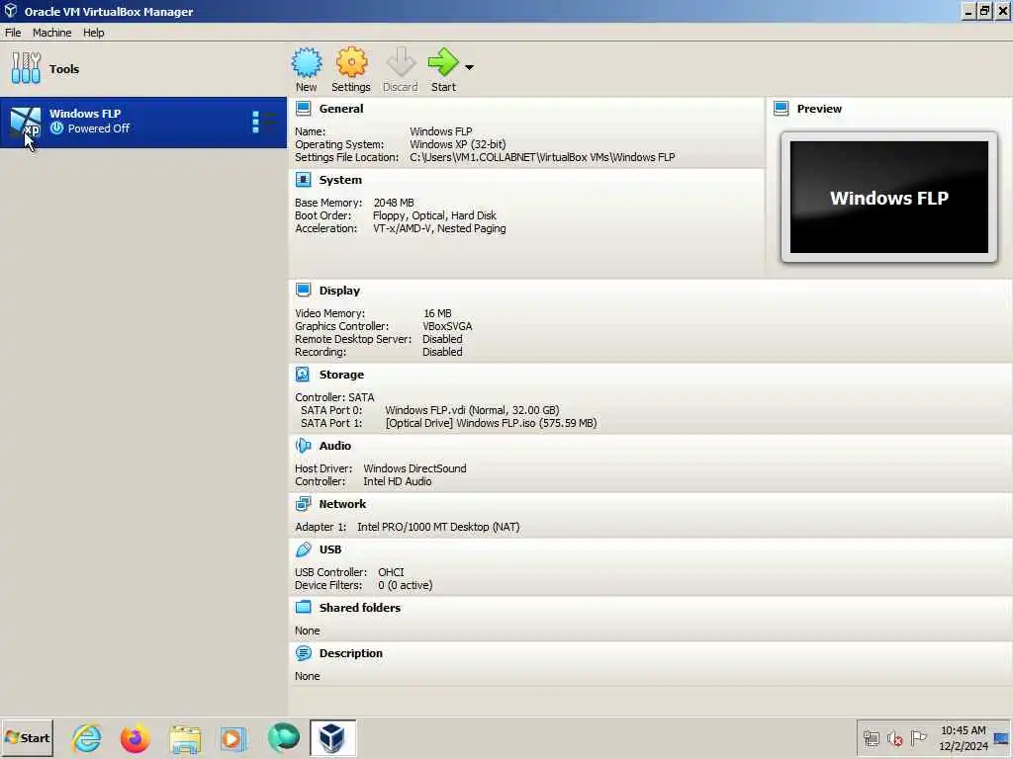This screenshot has width=1013, height=759.
Task: Click the Display monitor icon
Action: point(303,290)
